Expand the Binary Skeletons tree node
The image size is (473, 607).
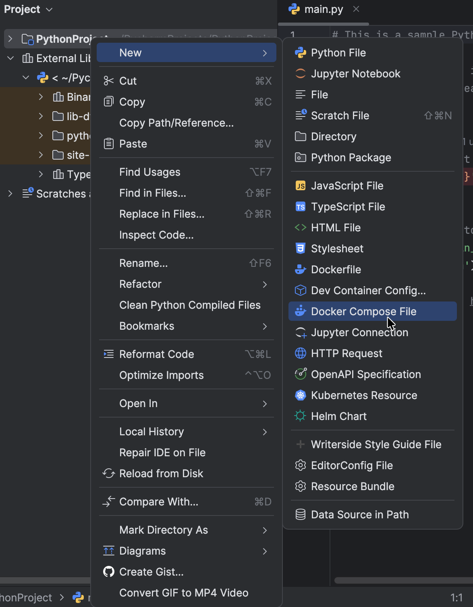click(x=41, y=97)
